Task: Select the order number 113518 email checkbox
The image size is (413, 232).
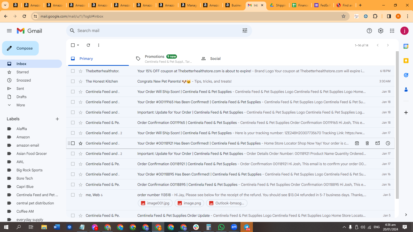Action: (73, 195)
